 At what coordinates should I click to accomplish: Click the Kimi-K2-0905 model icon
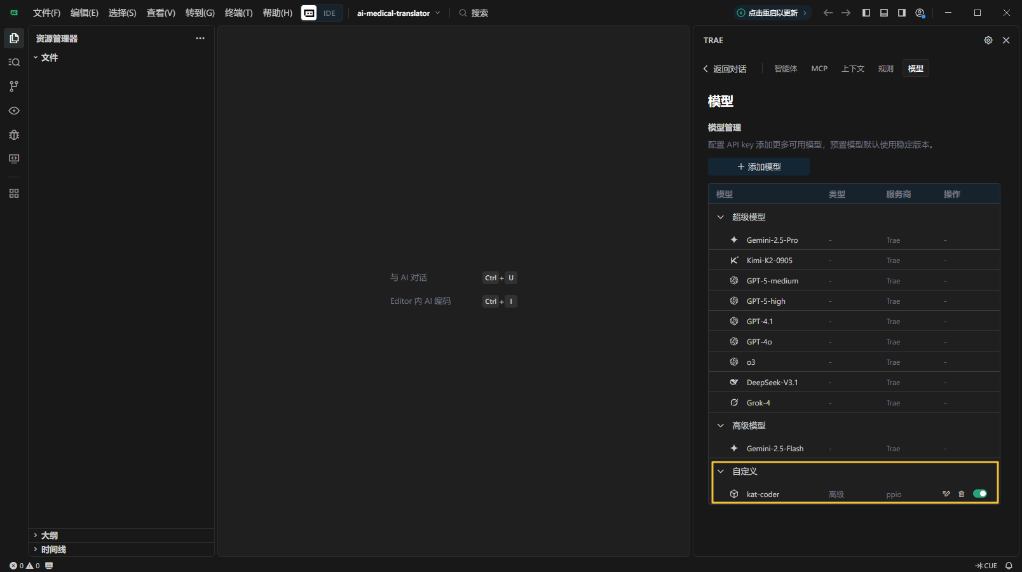tap(734, 260)
